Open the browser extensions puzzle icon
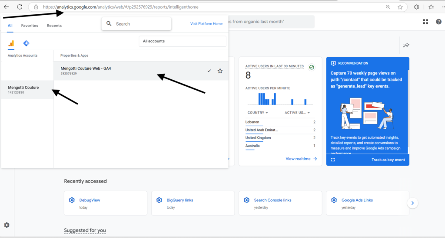Screen dimensions: 445x238 (416, 7)
